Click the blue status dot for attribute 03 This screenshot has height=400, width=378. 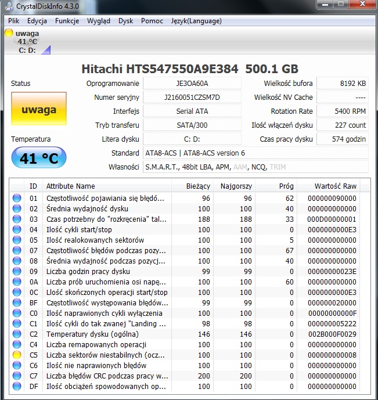(17, 219)
